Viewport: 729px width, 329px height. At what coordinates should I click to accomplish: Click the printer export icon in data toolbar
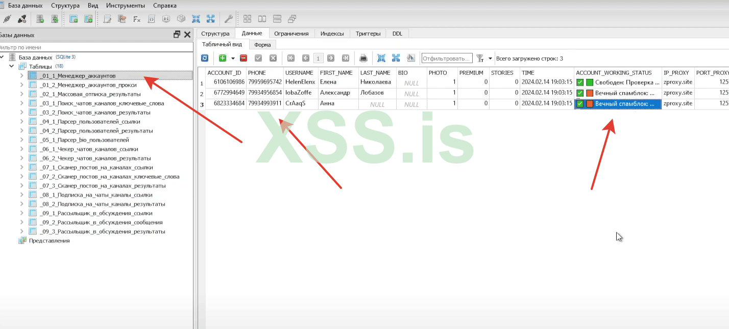click(x=363, y=58)
